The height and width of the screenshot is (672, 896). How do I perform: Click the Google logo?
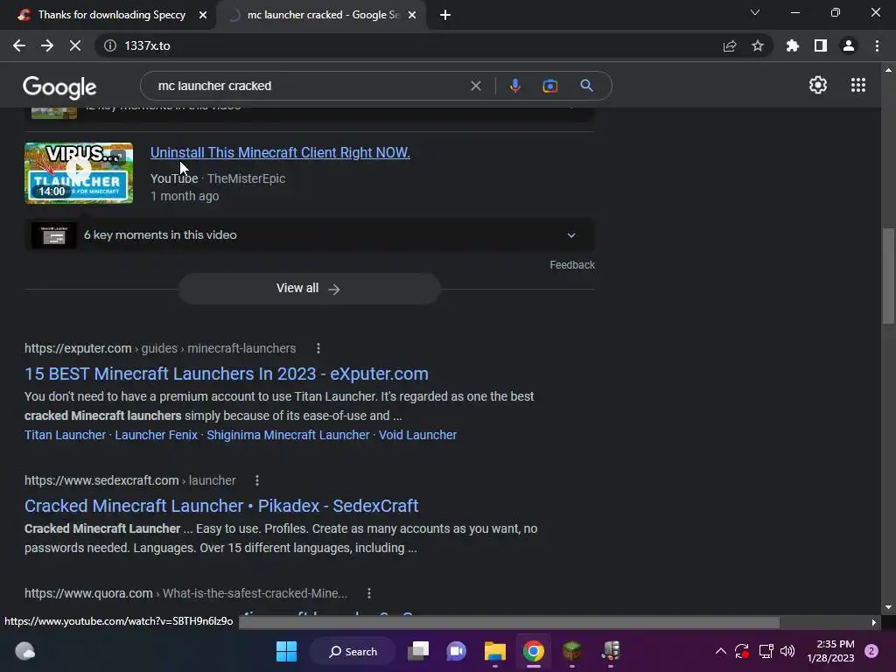pyautogui.click(x=59, y=87)
